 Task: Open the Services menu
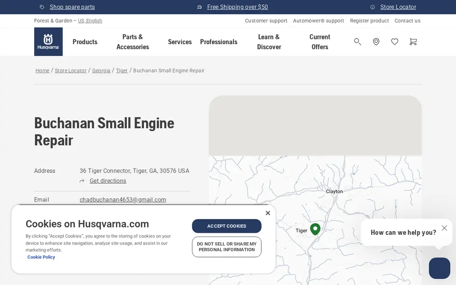[180, 42]
